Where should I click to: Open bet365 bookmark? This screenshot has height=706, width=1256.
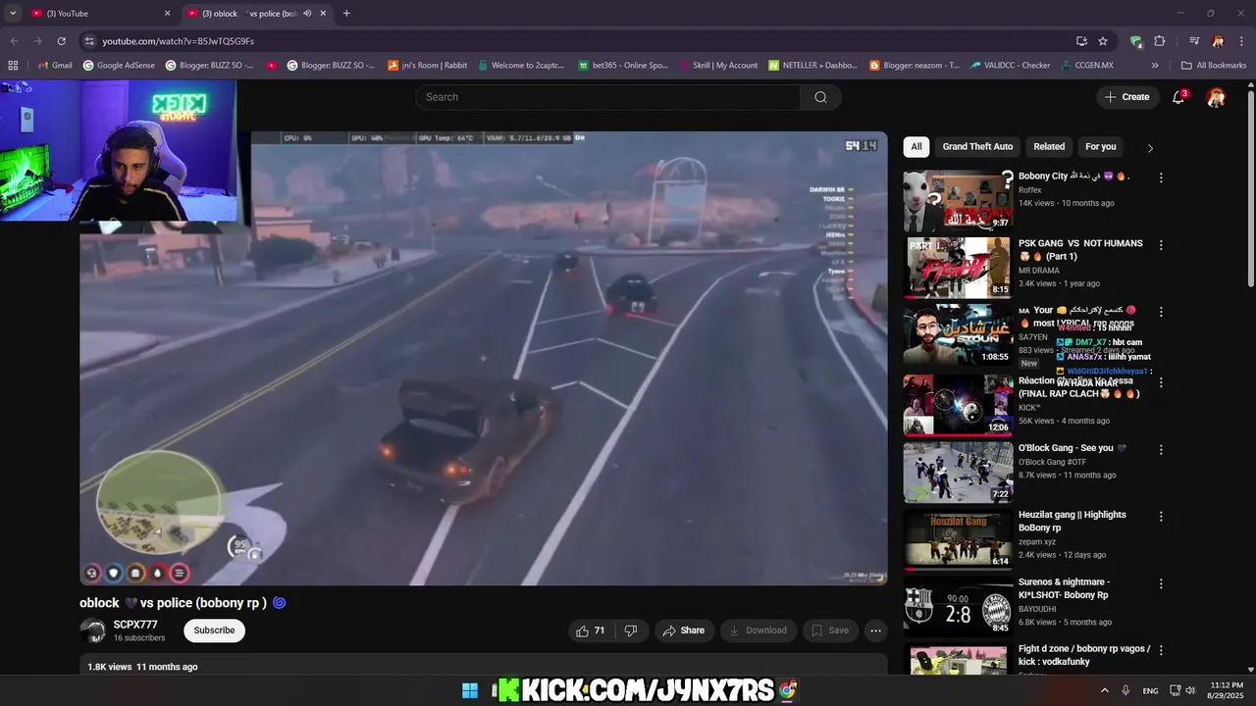pyautogui.click(x=624, y=65)
